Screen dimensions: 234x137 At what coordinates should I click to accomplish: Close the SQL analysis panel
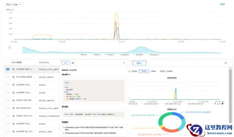124,63
